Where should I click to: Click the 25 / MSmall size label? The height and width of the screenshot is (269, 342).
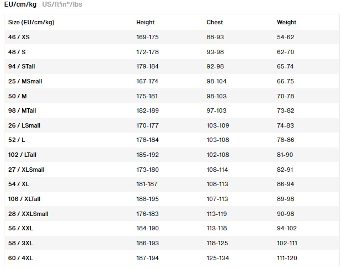point(25,81)
